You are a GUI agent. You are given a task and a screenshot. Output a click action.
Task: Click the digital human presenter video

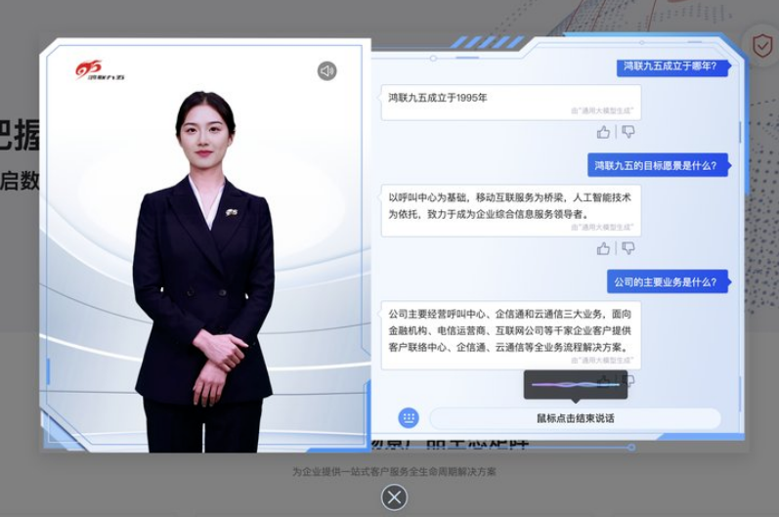pyautogui.click(x=203, y=271)
